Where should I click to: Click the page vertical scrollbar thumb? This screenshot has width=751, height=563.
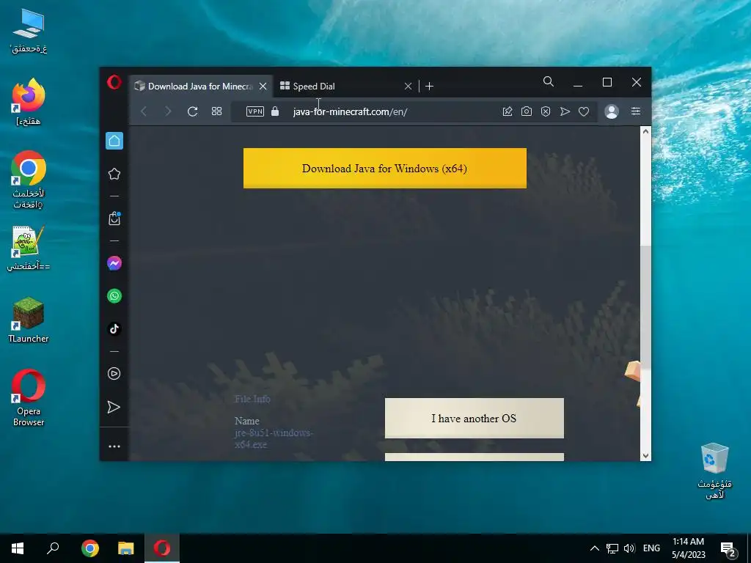(x=645, y=306)
